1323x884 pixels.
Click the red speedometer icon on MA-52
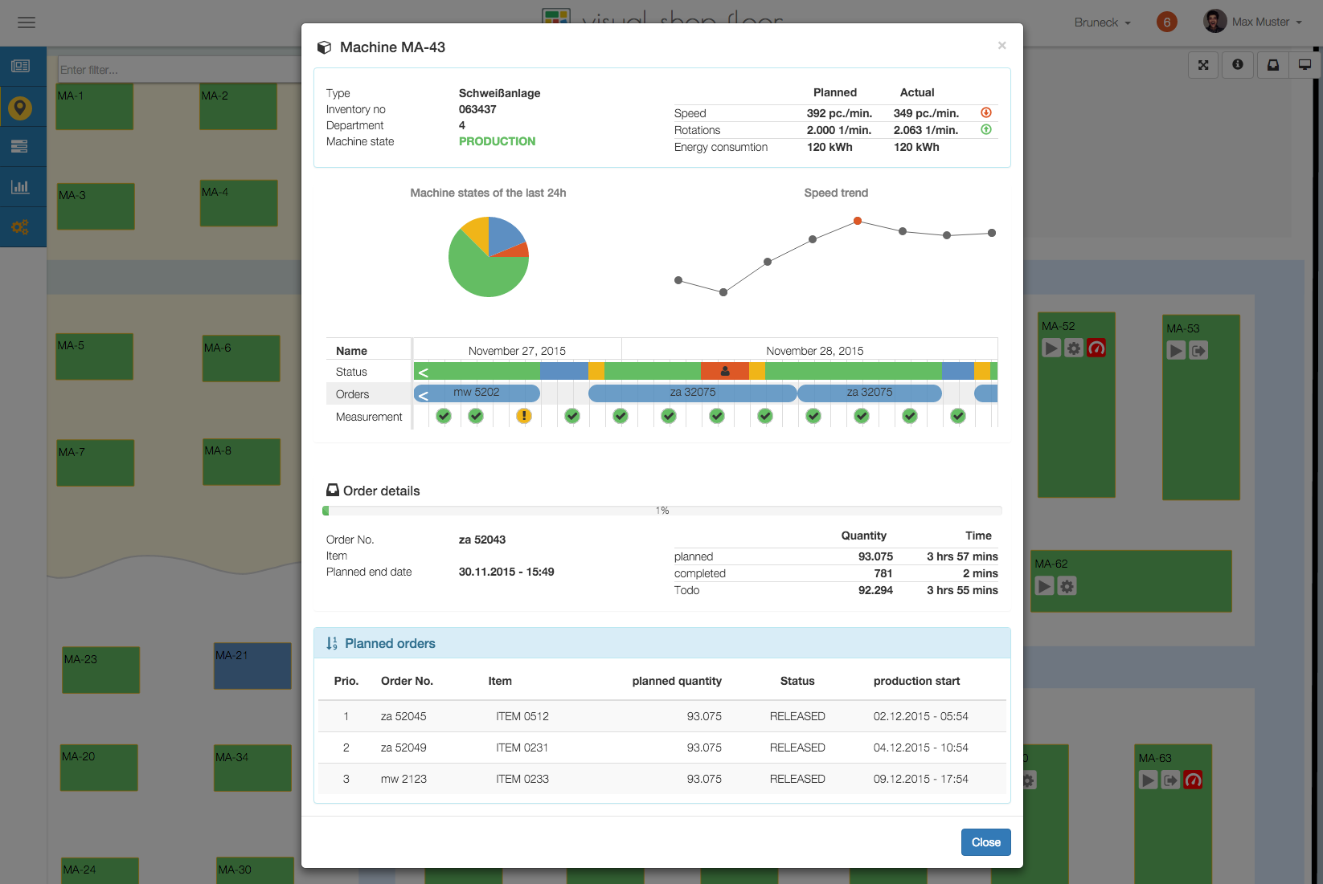click(x=1096, y=348)
